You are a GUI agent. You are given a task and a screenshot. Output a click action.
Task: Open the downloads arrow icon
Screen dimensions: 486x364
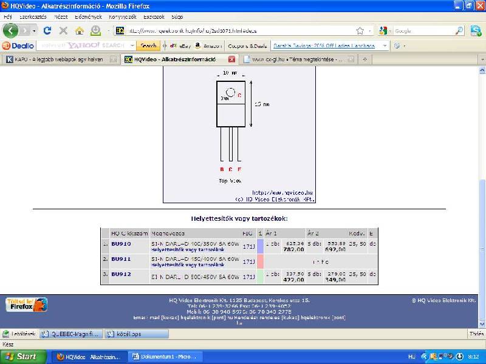coord(96,30)
